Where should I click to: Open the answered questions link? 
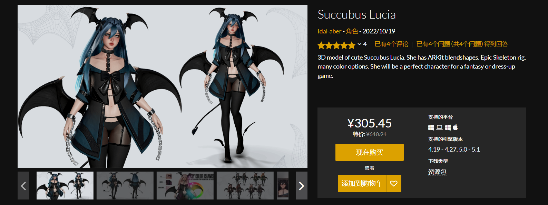pos(462,44)
